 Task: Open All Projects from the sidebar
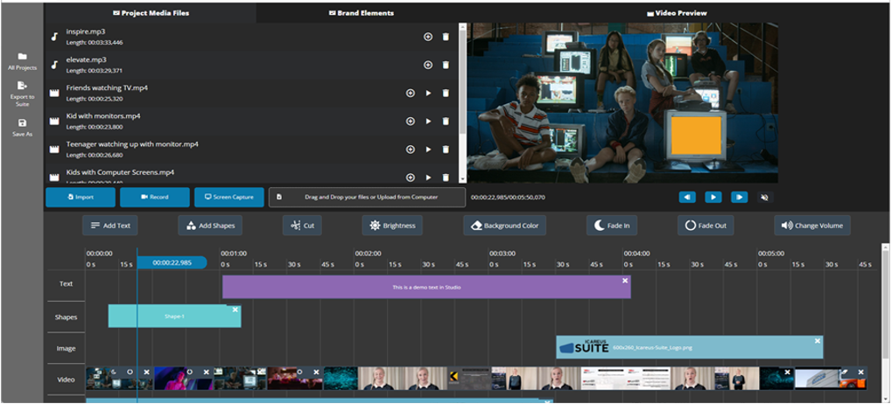(22, 58)
